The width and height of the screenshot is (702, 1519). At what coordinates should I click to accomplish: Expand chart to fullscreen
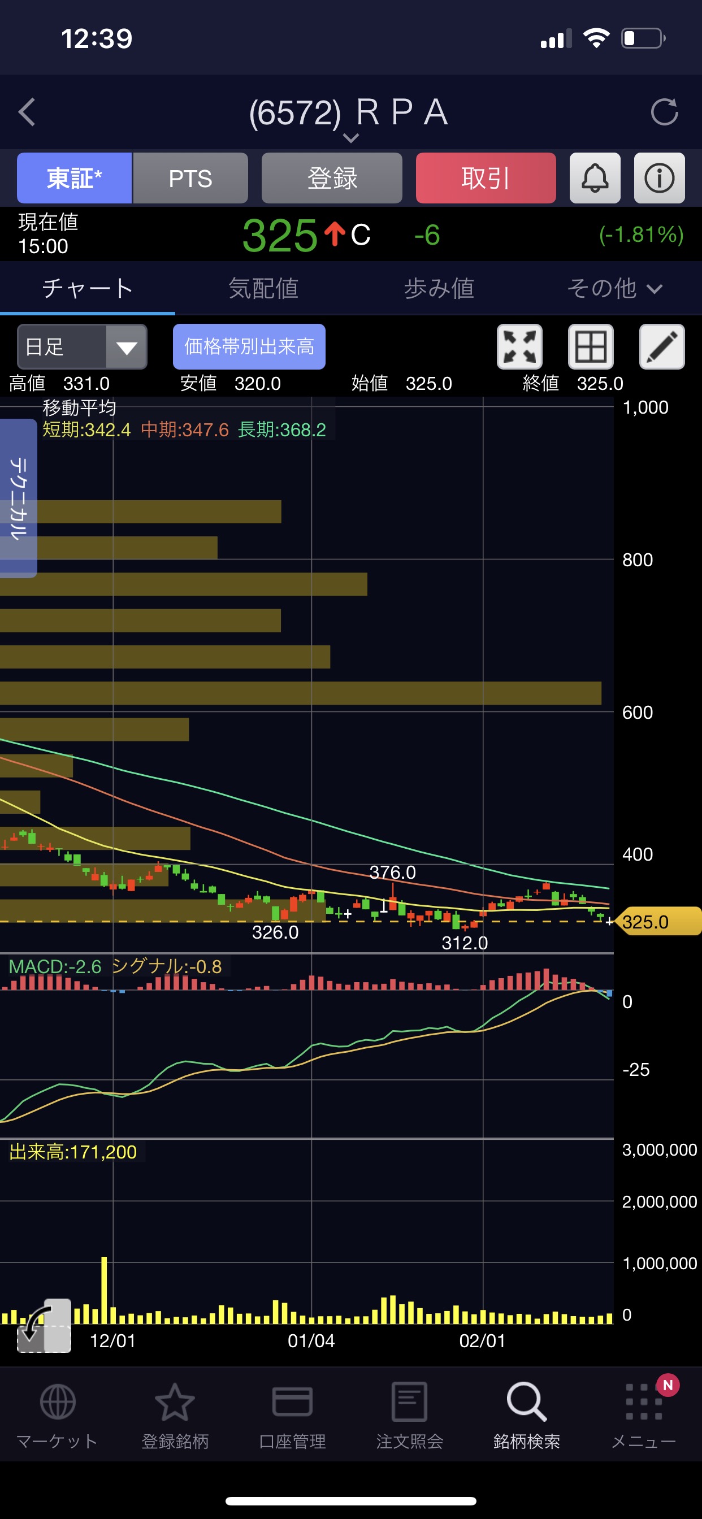point(519,347)
